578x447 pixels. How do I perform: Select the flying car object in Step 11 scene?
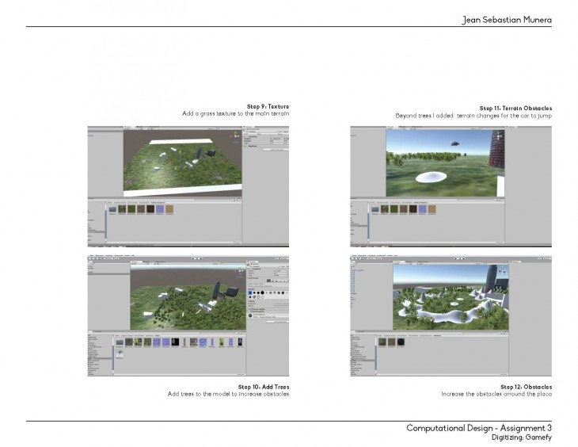455,143
